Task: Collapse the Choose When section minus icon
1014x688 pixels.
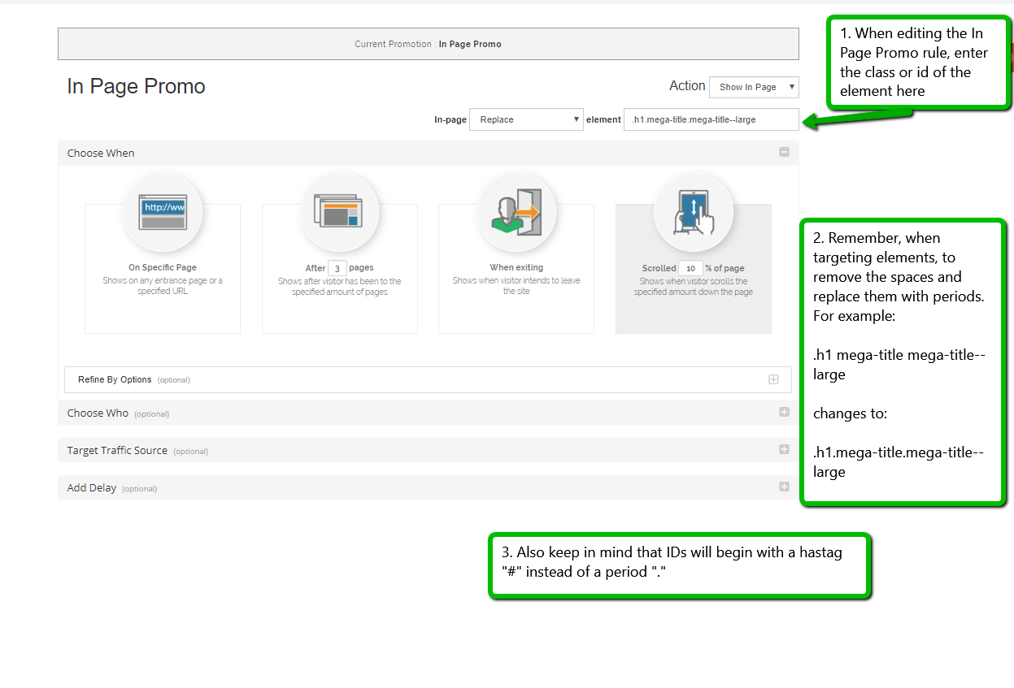Action: [x=784, y=153]
